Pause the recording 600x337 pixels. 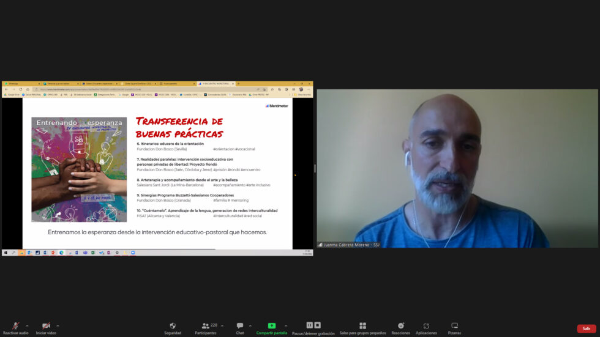(309, 325)
